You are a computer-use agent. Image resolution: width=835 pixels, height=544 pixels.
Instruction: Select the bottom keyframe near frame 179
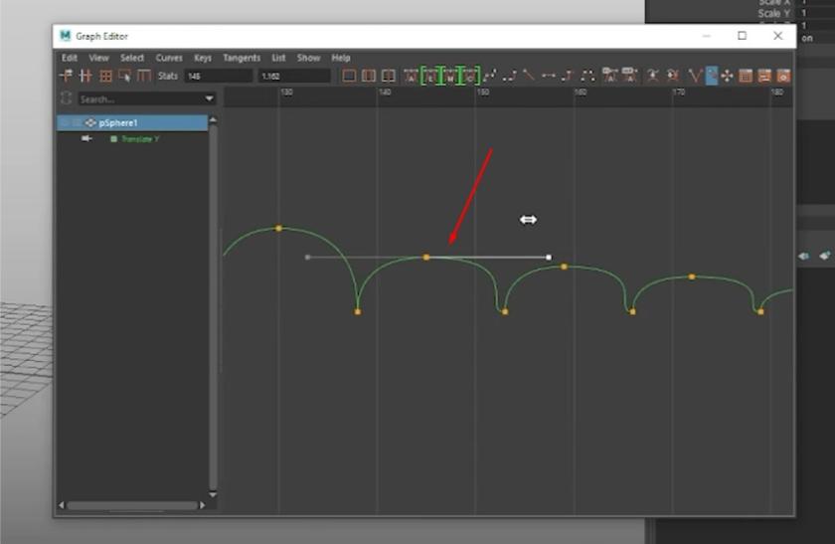(761, 311)
